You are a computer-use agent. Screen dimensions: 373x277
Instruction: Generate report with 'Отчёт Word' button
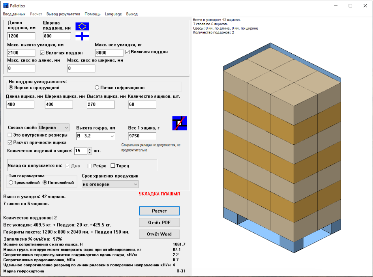click(x=159, y=234)
